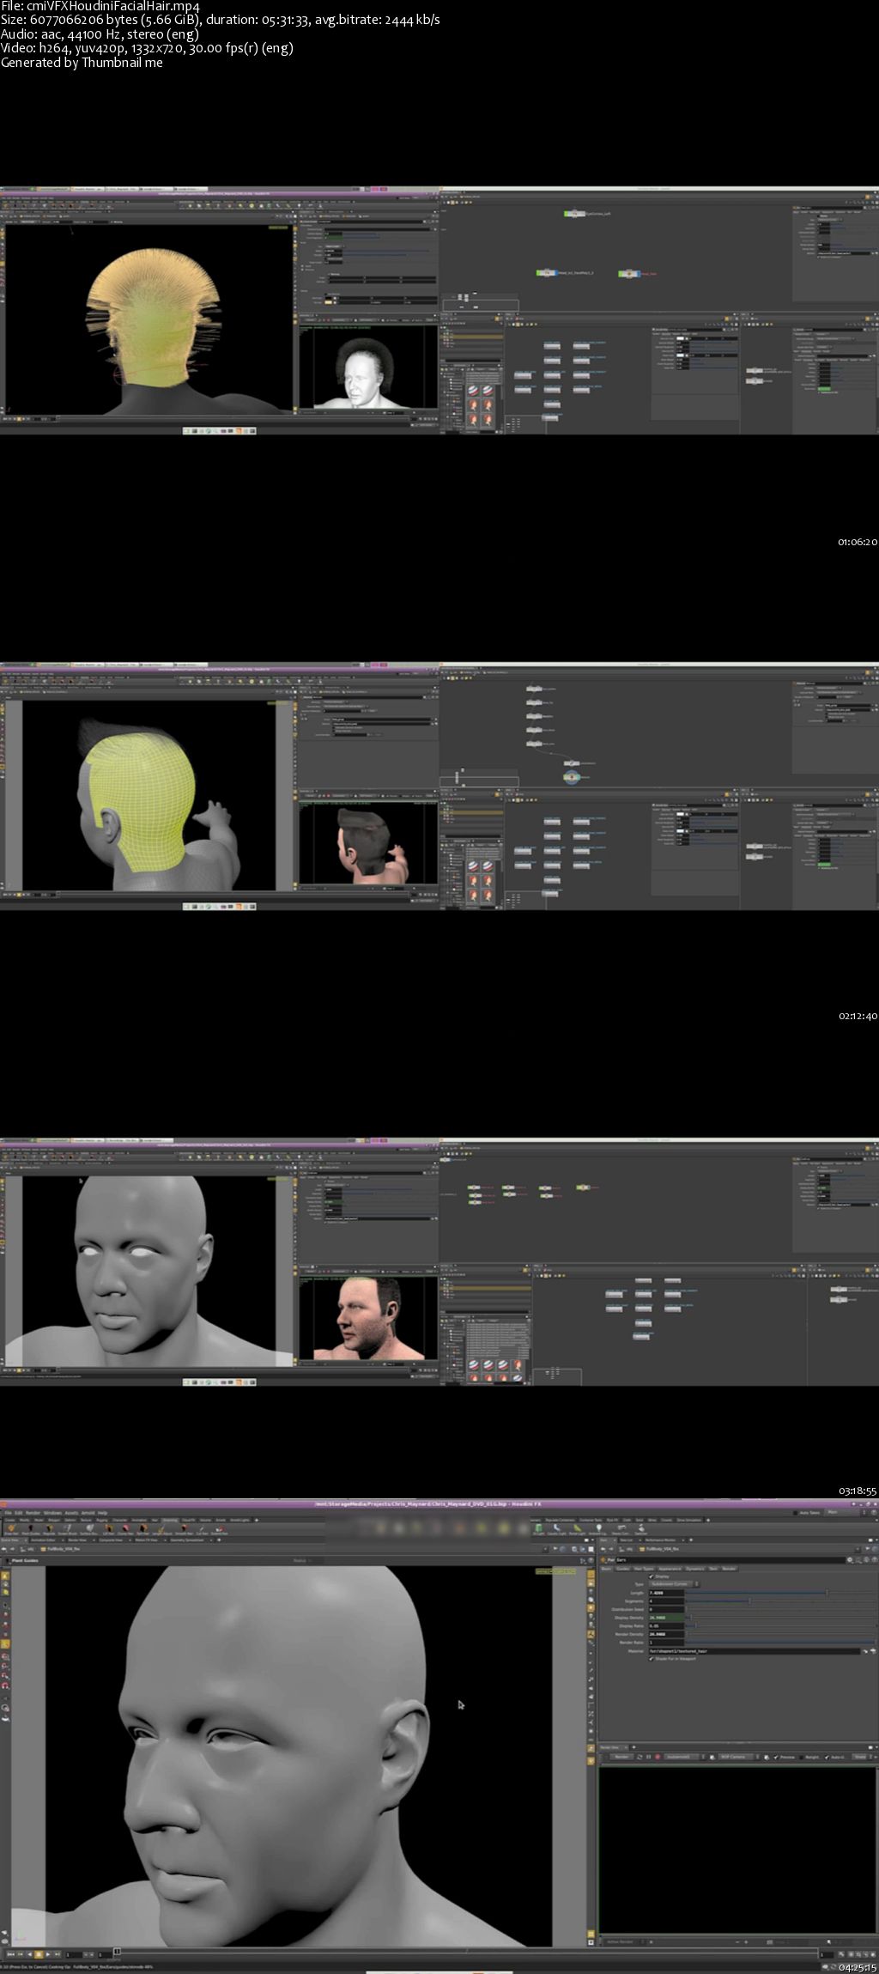Switch to the Skin parameter tab
Viewport: 879px width, 1974px height.
point(713,1569)
